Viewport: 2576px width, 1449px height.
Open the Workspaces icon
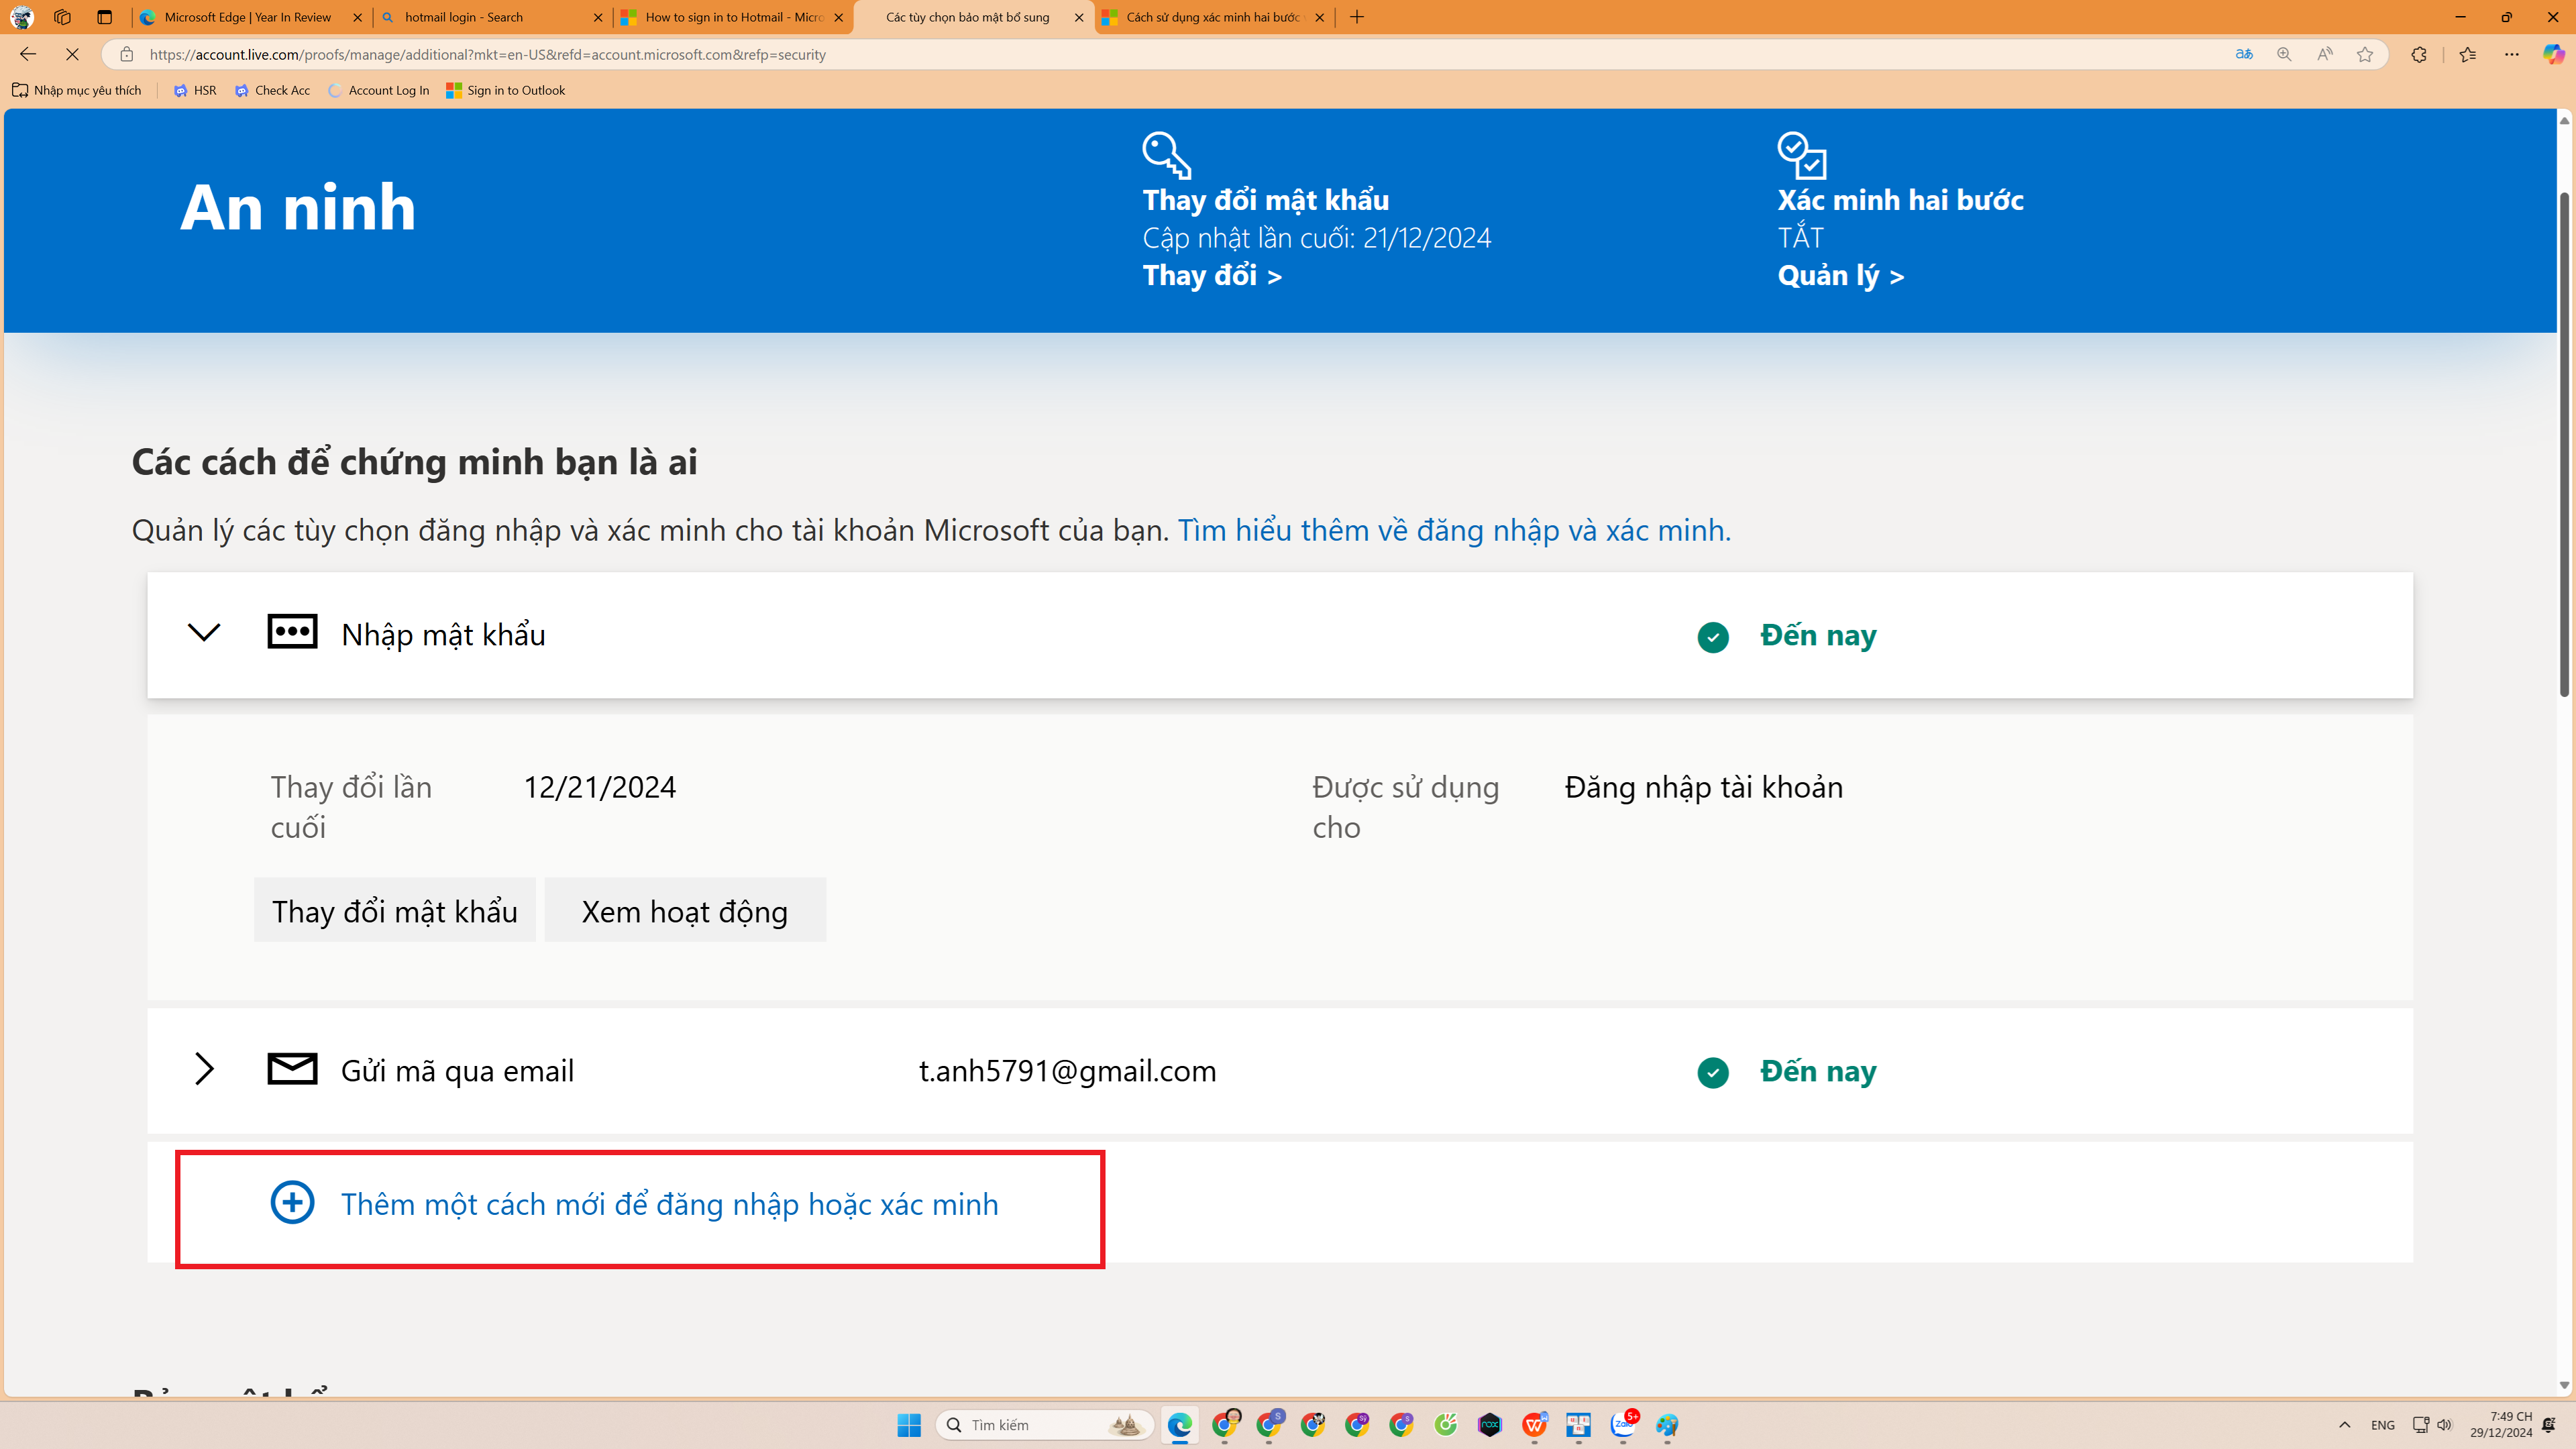[63, 17]
